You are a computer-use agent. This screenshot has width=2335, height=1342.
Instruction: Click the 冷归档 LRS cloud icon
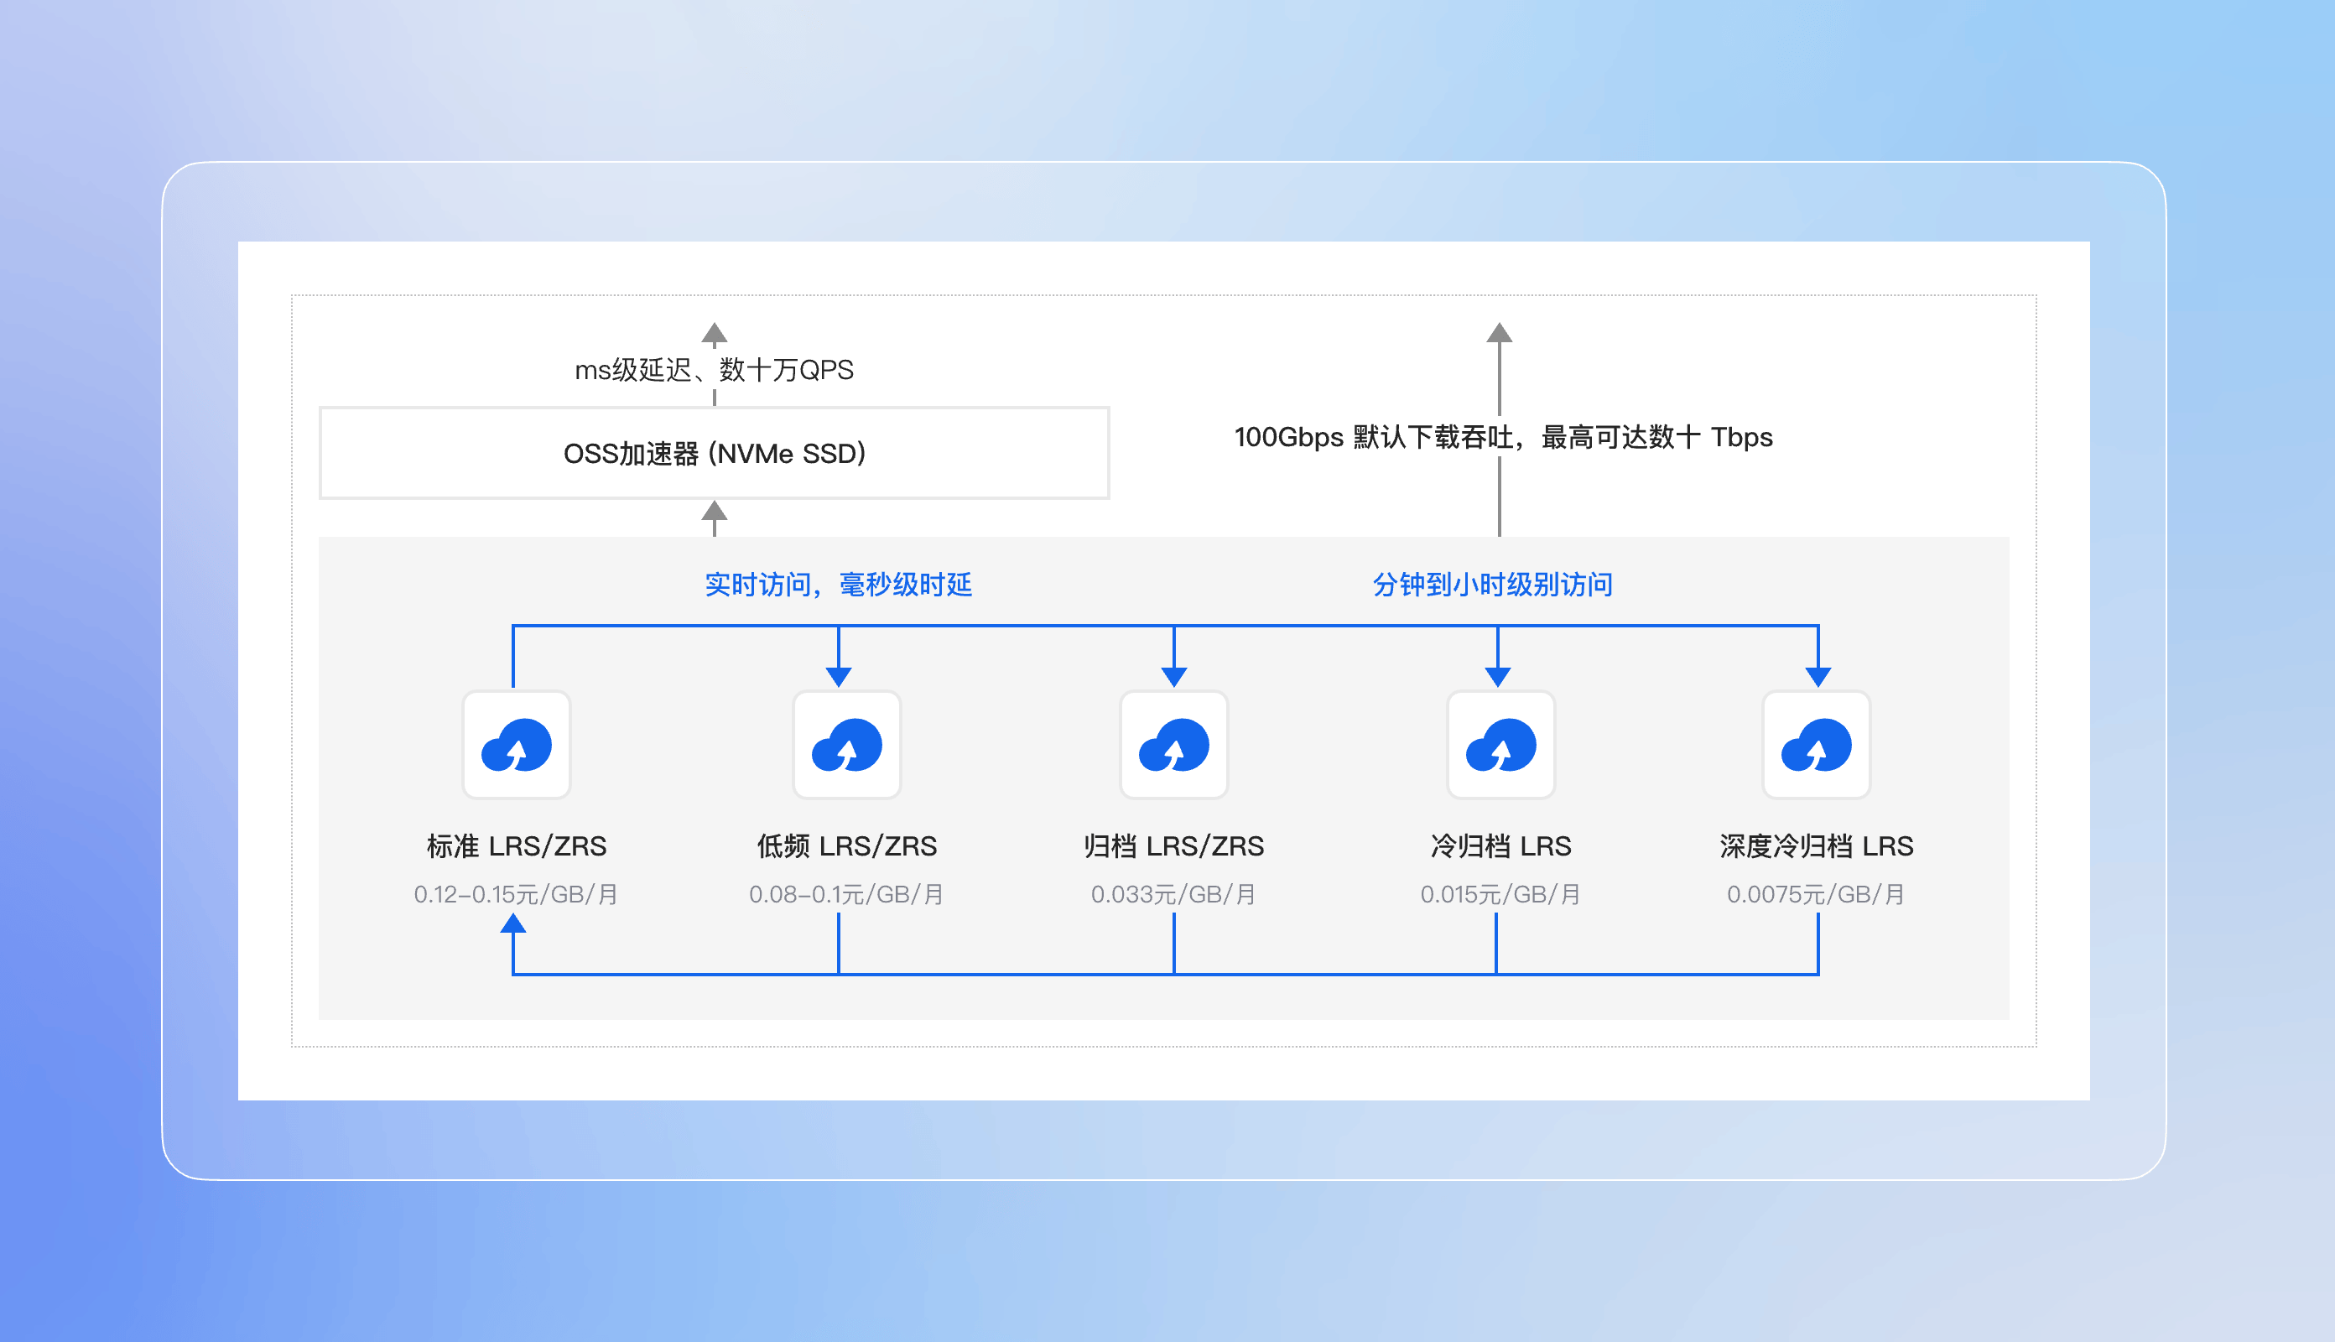[1500, 745]
